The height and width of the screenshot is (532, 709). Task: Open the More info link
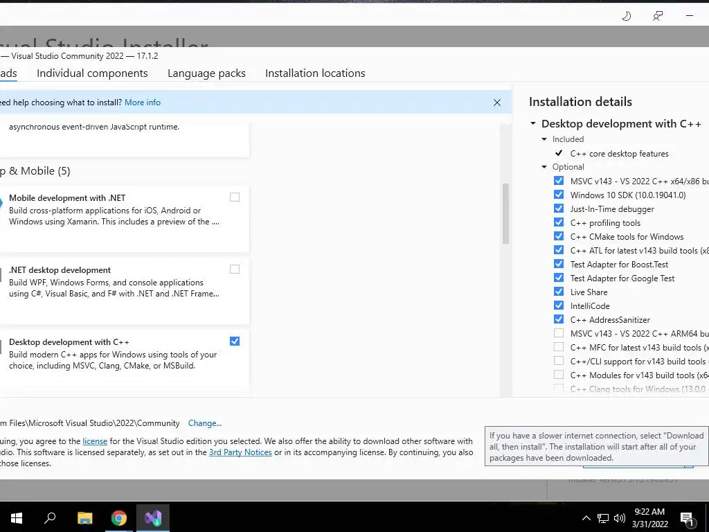tap(143, 103)
